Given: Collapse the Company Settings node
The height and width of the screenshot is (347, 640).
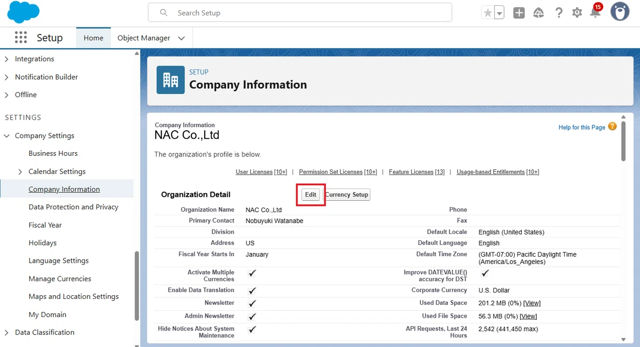Looking at the screenshot, I should pyautogui.click(x=6, y=136).
